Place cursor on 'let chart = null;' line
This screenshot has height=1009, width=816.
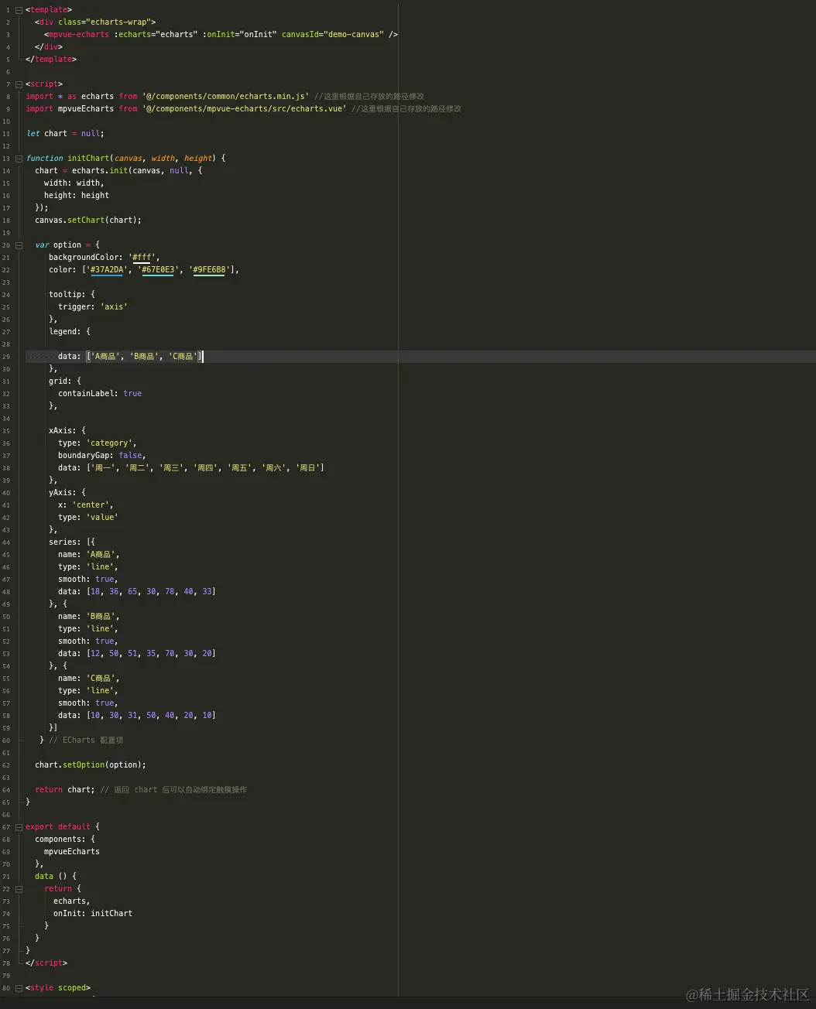click(x=65, y=134)
